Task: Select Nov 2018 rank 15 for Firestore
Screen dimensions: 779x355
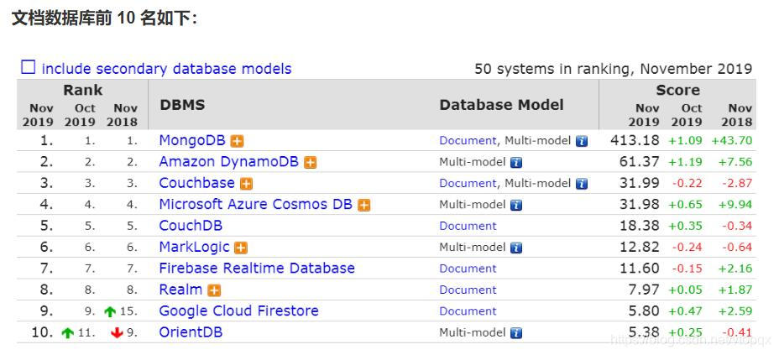Action: (128, 311)
